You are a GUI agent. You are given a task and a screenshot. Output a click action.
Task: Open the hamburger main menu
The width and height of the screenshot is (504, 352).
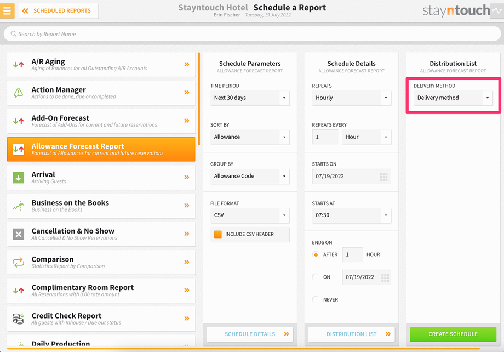point(7,10)
